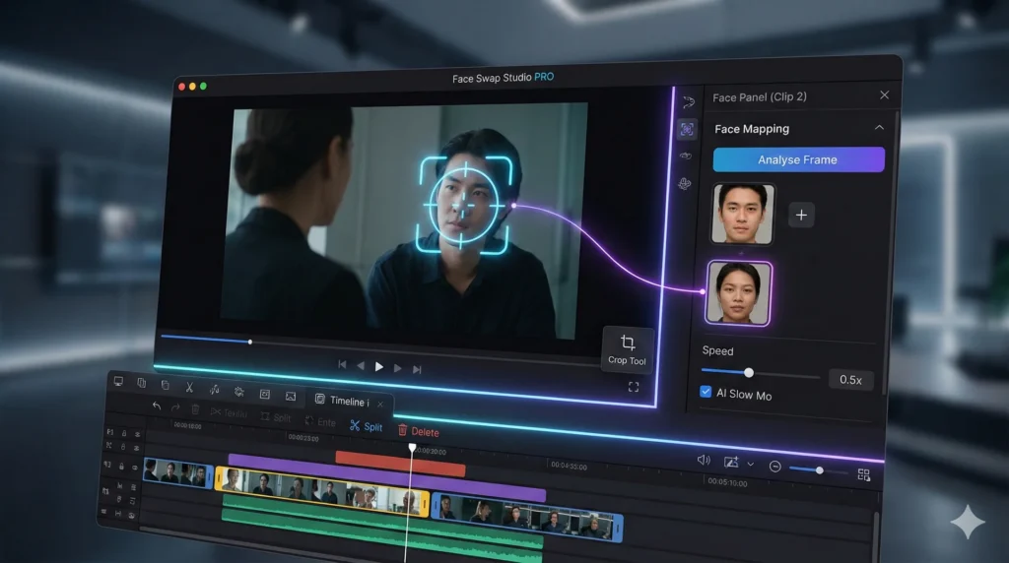The width and height of the screenshot is (1009, 563).
Task: Click the Analyse Frame button
Action: tap(798, 160)
